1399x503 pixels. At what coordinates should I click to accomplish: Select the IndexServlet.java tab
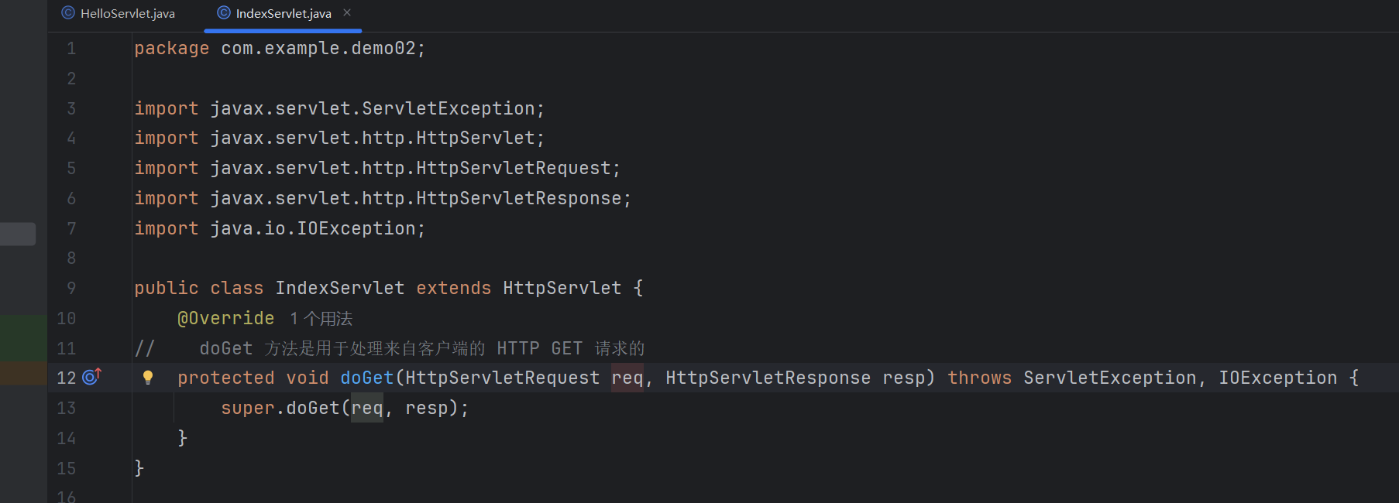tap(283, 14)
